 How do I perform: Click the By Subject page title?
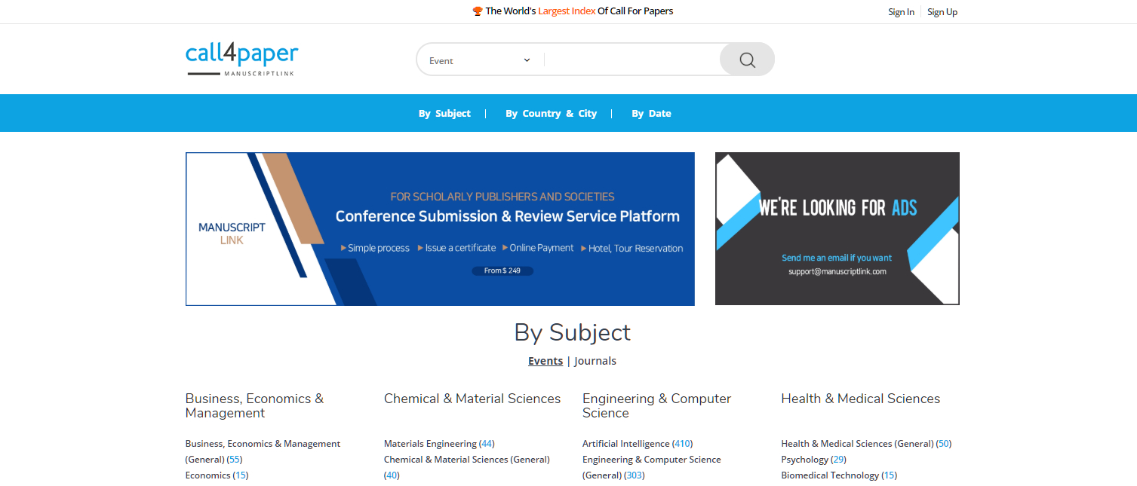pyautogui.click(x=572, y=332)
